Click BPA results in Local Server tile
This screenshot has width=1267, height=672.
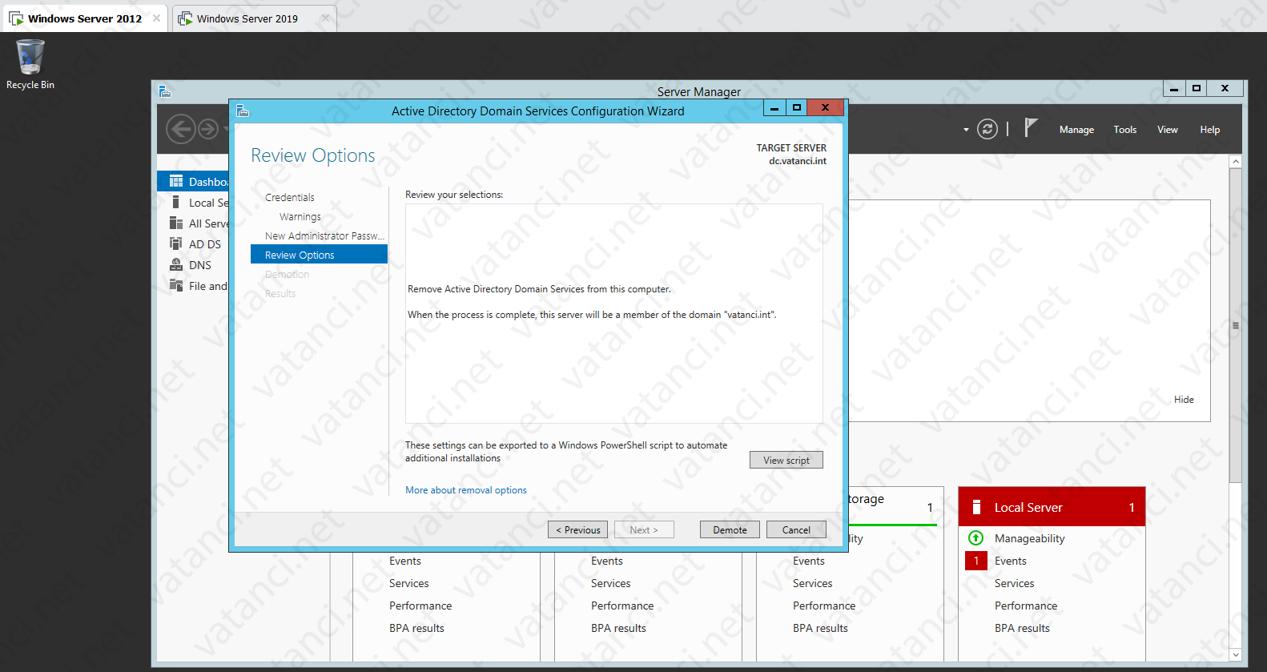(x=1022, y=628)
